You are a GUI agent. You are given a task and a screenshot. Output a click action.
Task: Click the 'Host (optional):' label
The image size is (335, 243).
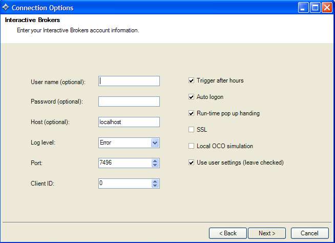[x=50, y=122]
